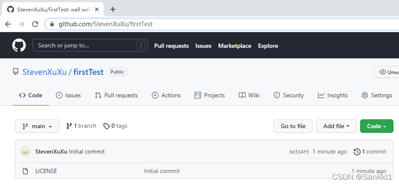Open Marketplace in the top header
Image resolution: width=399 pixels, height=184 pixels.
click(235, 46)
